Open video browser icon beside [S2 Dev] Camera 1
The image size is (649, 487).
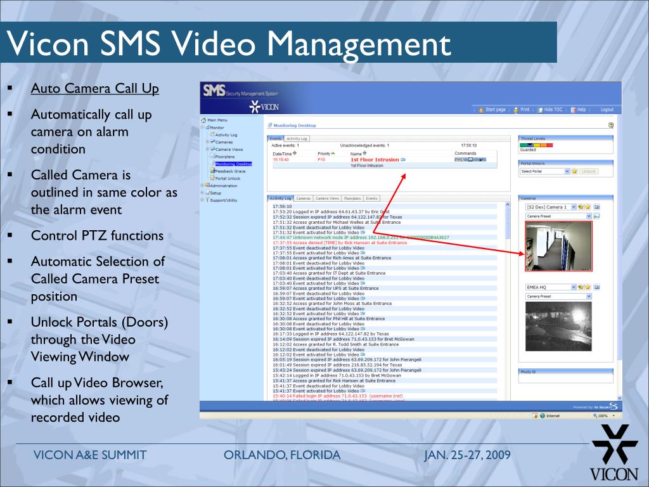click(597, 207)
